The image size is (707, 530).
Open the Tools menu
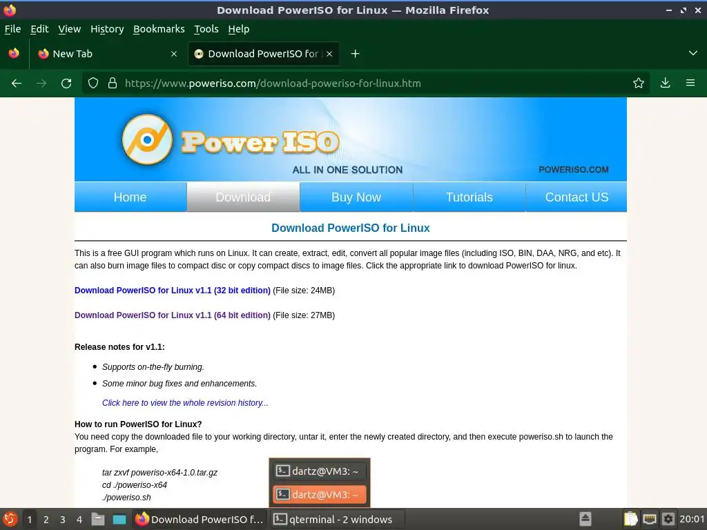click(x=206, y=29)
